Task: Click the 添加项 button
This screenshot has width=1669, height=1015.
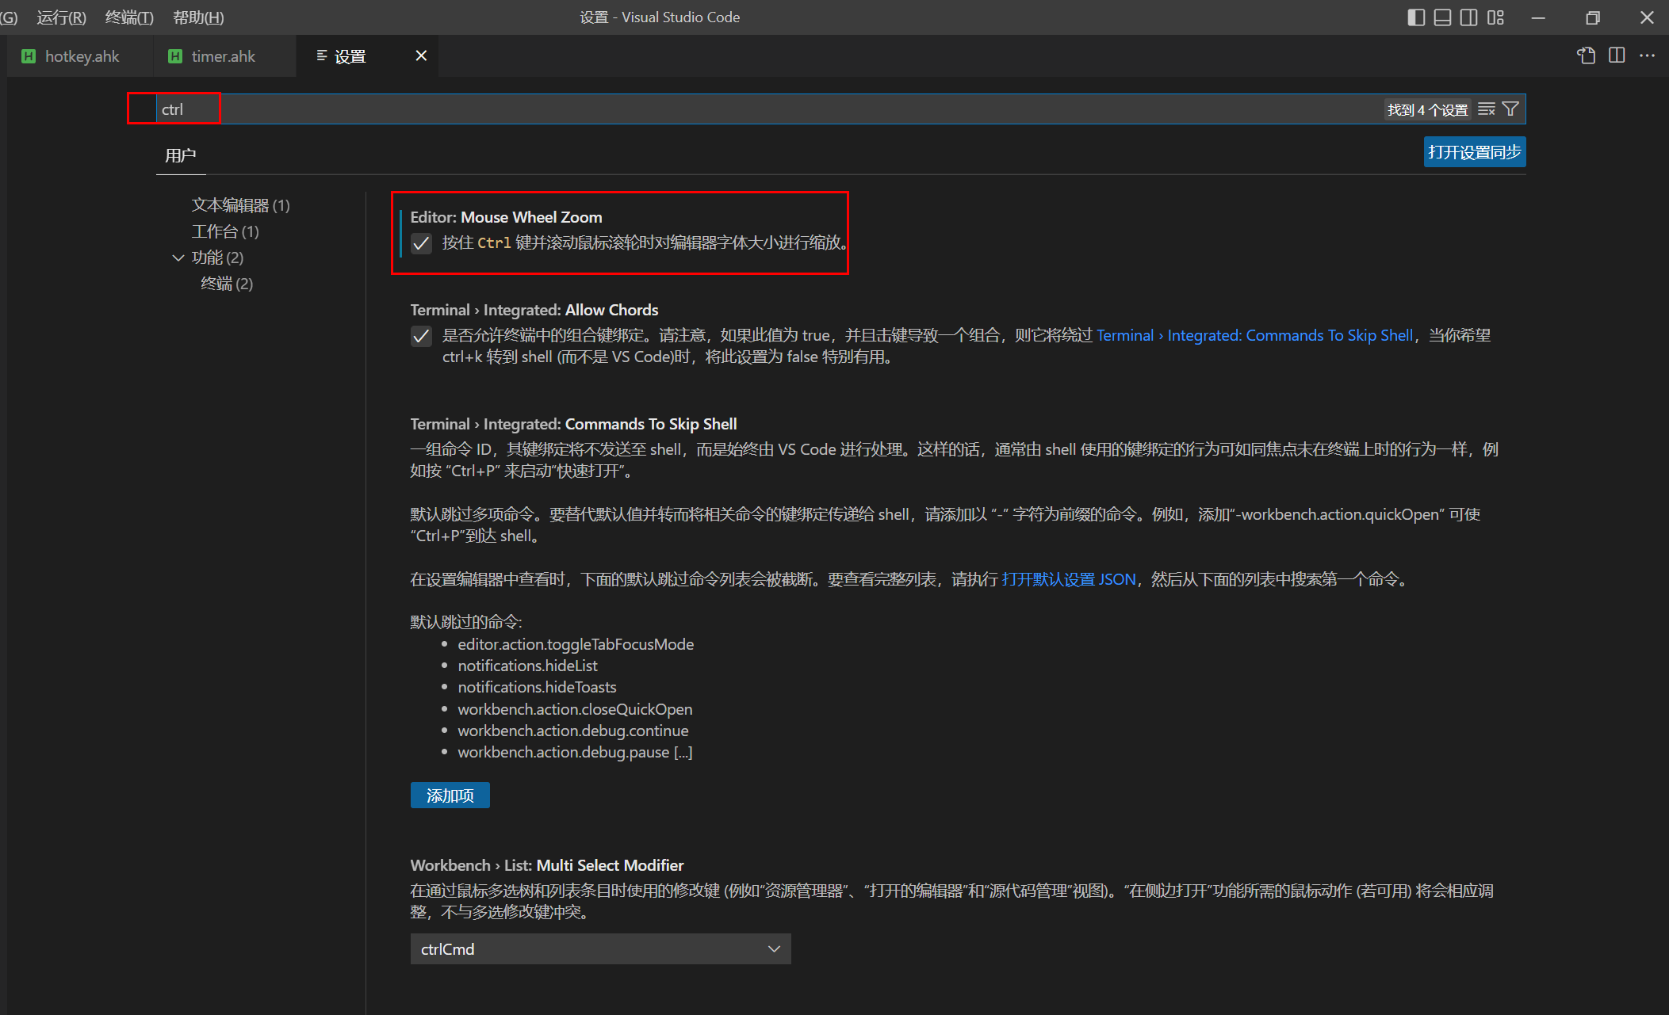Action: (x=450, y=795)
